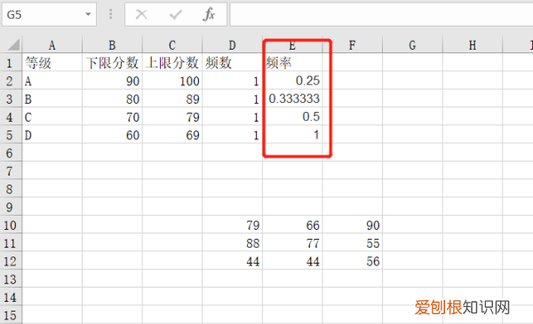Image resolution: width=533 pixels, height=324 pixels.
Task: Select column B header
Action: (x=112, y=45)
